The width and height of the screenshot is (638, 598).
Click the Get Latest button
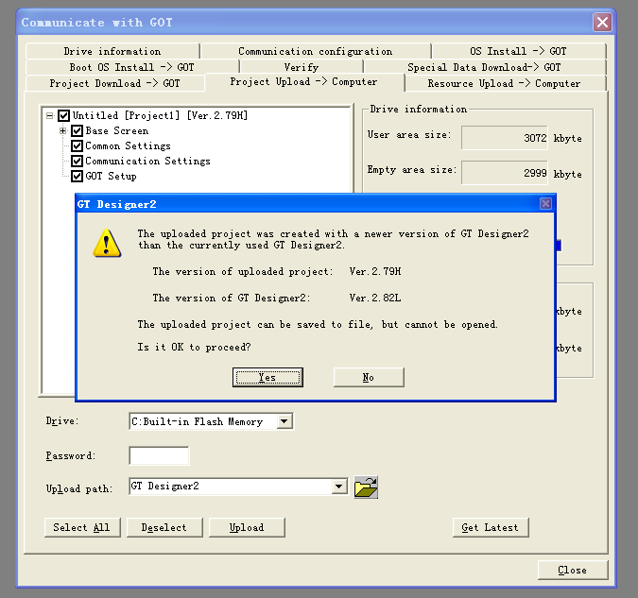[490, 527]
